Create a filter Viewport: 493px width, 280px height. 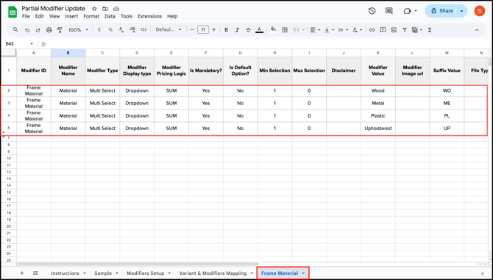tap(405, 30)
